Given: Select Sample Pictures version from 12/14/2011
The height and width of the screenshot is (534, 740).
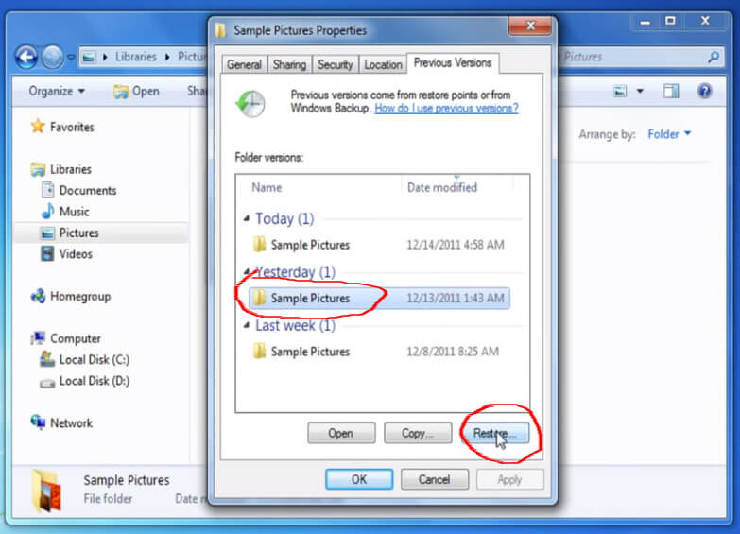Looking at the screenshot, I should coord(379,245).
